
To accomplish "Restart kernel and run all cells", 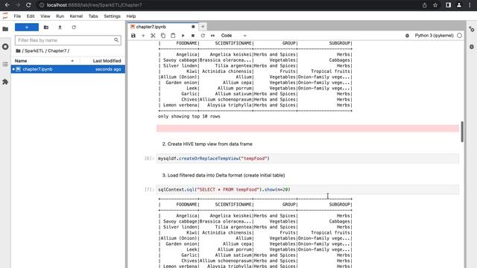I will [x=212, y=36].
